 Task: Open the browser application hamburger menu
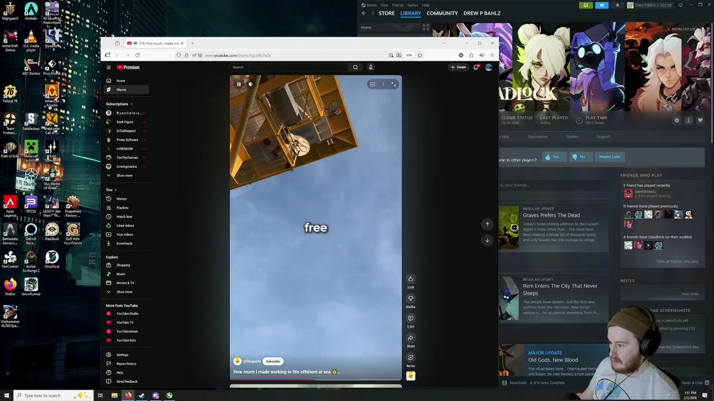[491, 55]
